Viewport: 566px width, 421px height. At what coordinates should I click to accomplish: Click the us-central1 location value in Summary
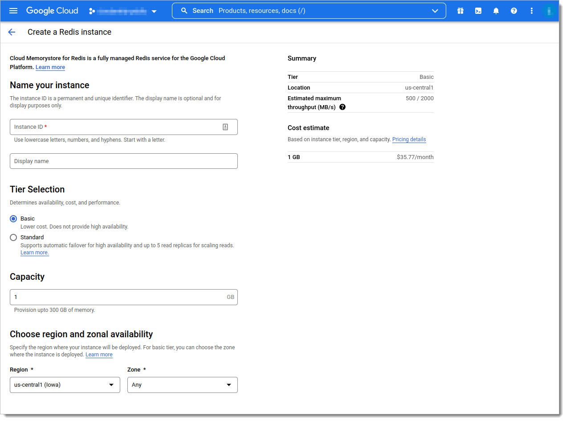coord(419,88)
